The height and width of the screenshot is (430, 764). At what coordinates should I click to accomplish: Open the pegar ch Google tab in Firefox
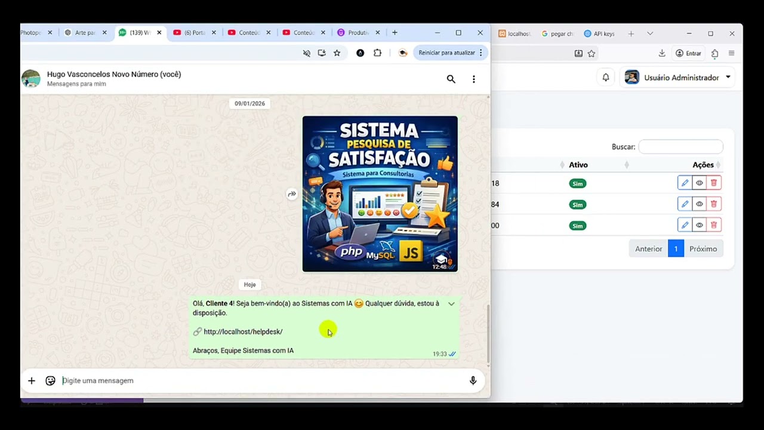click(557, 33)
